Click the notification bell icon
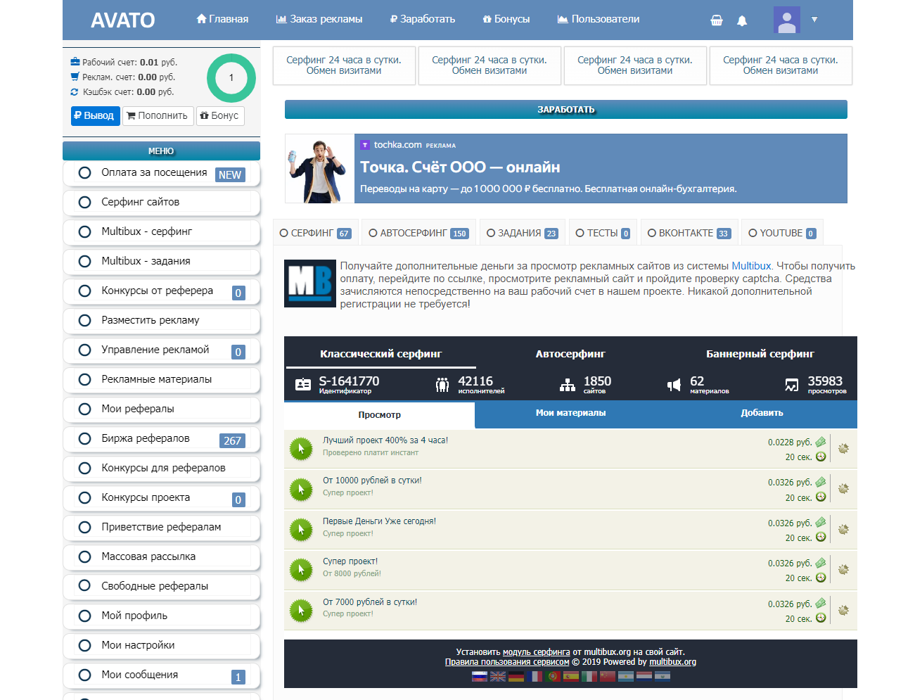915x700 pixels. 742,20
